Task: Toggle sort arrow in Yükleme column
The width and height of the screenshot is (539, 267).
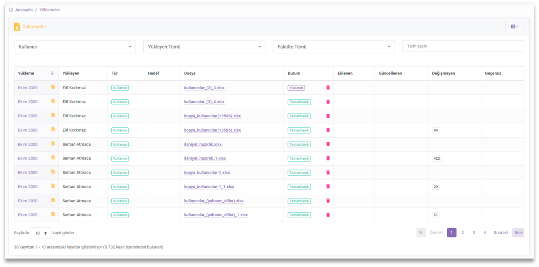Action: coord(52,73)
